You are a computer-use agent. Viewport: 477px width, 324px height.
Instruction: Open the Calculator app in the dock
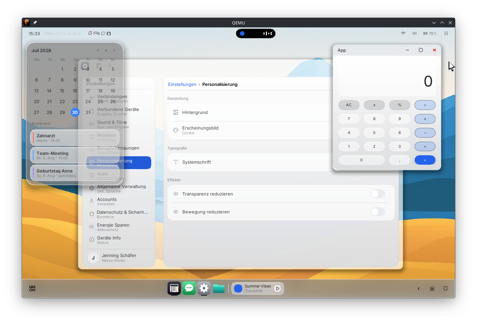coord(174,288)
